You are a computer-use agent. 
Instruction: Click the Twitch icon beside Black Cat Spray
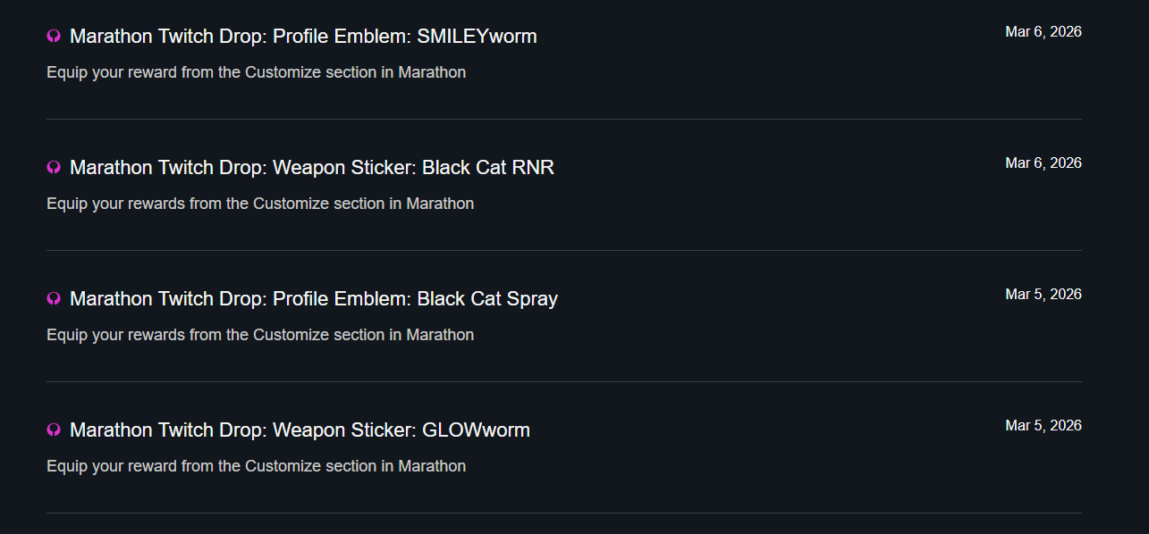tap(54, 299)
